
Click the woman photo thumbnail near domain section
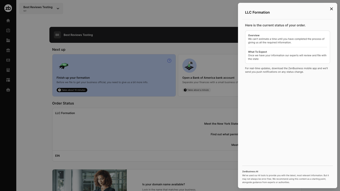click(x=90, y=180)
